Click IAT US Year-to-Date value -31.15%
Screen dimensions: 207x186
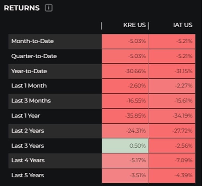(172, 71)
